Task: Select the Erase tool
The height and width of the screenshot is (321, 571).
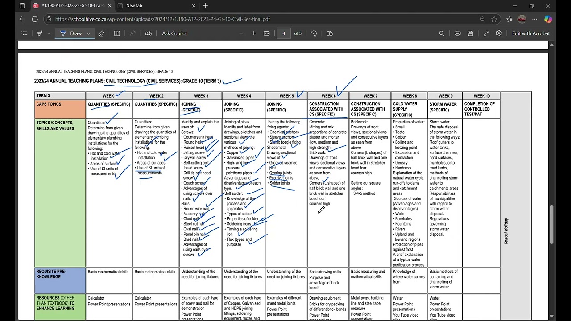Action: point(101,33)
